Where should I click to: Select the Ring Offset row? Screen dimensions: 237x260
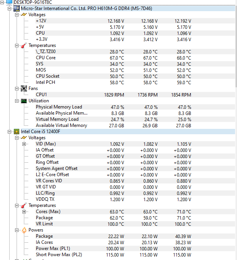[x=135, y=162]
